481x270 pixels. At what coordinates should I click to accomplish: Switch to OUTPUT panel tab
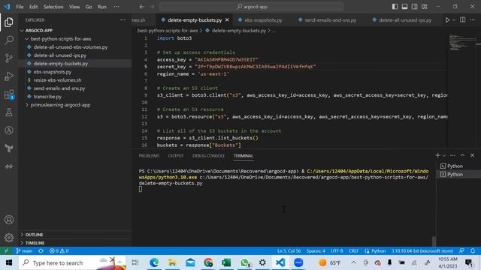[x=176, y=156]
